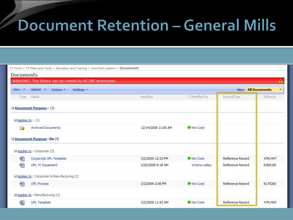Click SPDocId value 6369190
Viewport: 293px width, 220px height.
pos(270,165)
